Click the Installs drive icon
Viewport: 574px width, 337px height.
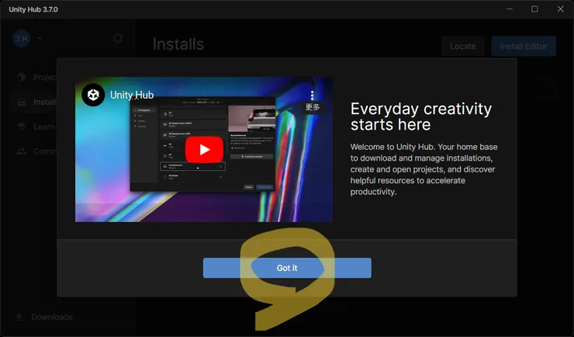pyautogui.click(x=22, y=102)
